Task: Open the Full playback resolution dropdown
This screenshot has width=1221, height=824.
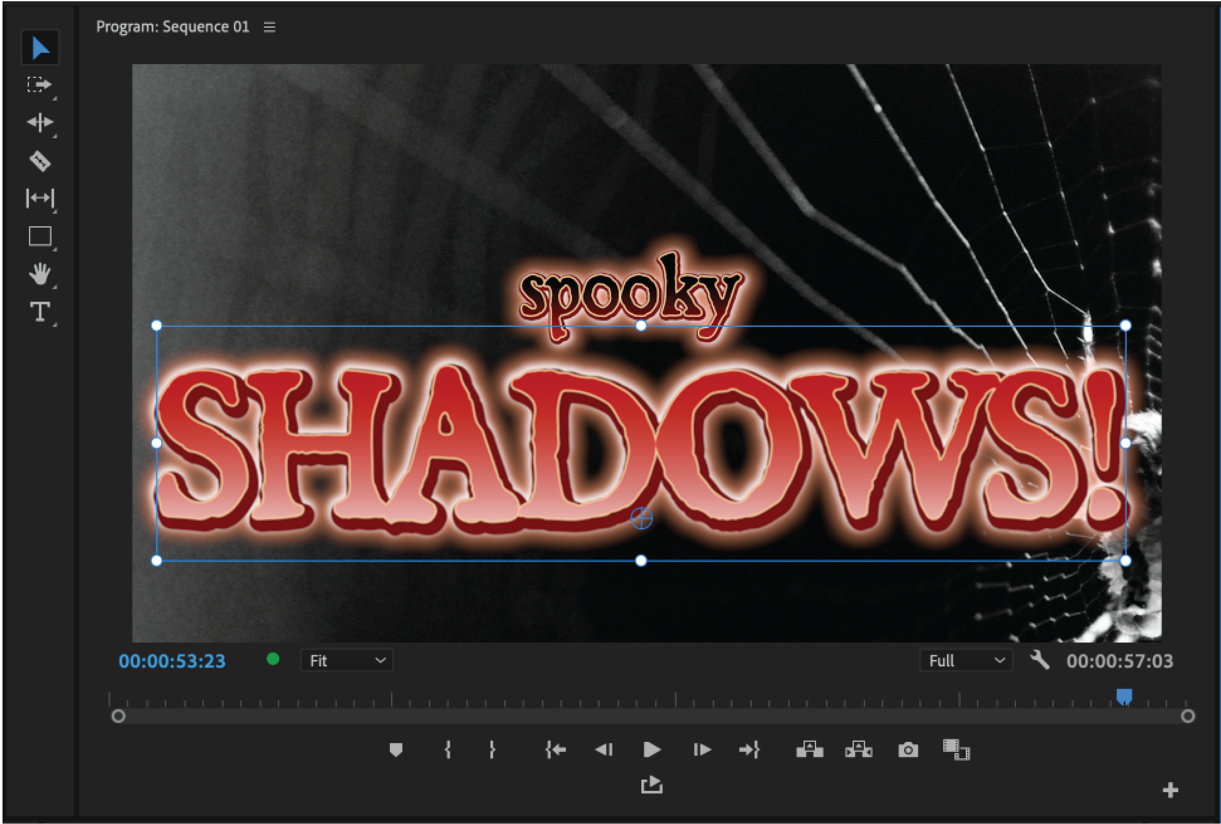Action: [966, 661]
